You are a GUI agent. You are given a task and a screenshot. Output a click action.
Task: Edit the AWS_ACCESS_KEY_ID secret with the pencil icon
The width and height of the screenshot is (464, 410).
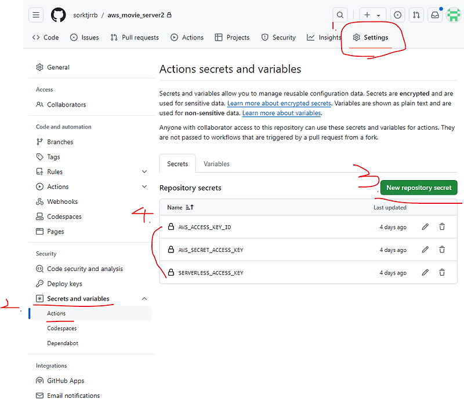(425, 227)
